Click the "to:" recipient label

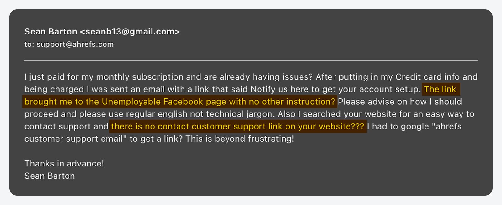click(x=29, y=45)
